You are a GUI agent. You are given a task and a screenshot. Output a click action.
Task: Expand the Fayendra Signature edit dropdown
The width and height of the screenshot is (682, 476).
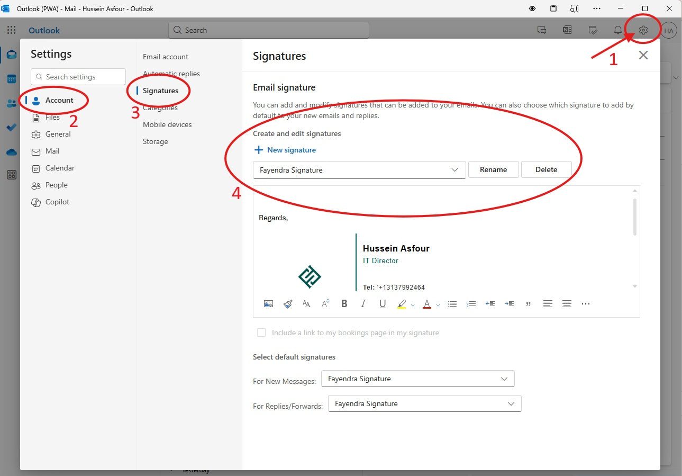pos(359,170)
